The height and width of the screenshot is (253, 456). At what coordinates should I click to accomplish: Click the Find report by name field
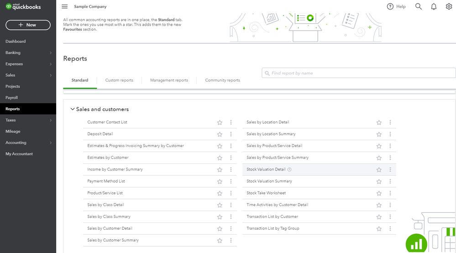click(359, 73)
